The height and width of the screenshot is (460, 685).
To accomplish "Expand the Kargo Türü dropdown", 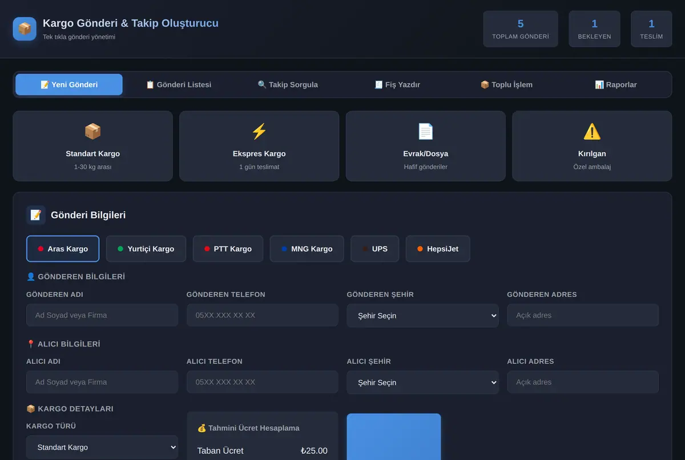I will point(102,447).
